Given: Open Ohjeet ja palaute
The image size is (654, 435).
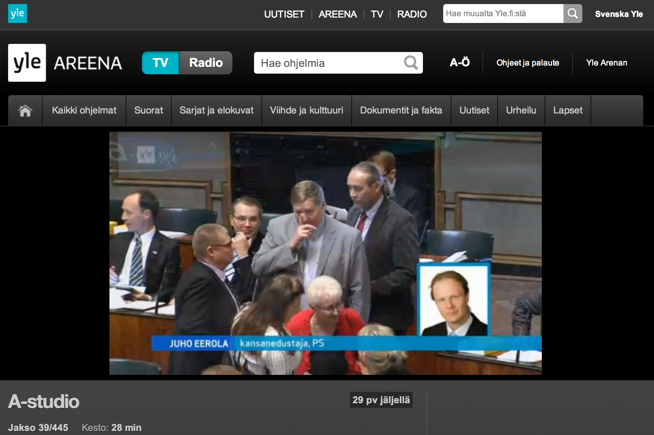Looking at the screenshot, I should click(528, 63).
